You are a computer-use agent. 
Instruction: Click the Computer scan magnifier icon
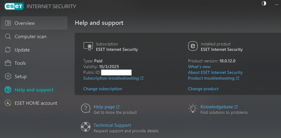pyautogui.click(x=8, y=37)
